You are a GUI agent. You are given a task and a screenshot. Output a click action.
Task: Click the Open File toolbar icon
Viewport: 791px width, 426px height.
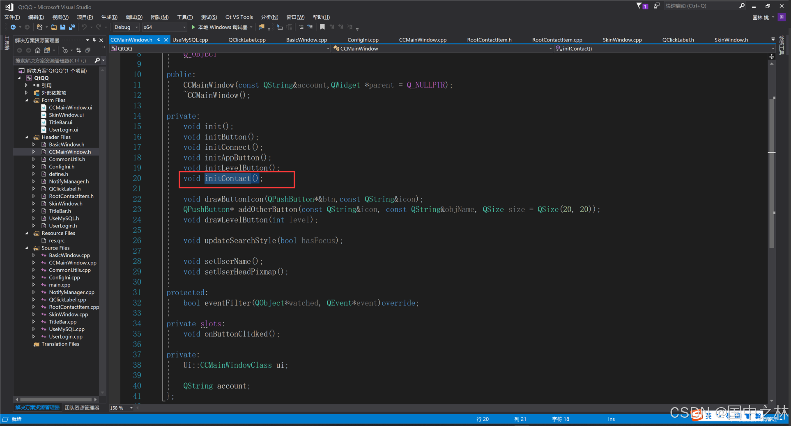[54, 27]
